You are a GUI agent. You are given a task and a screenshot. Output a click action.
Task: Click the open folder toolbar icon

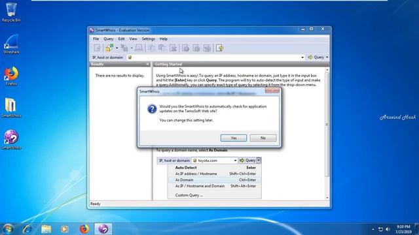point(109,48)
